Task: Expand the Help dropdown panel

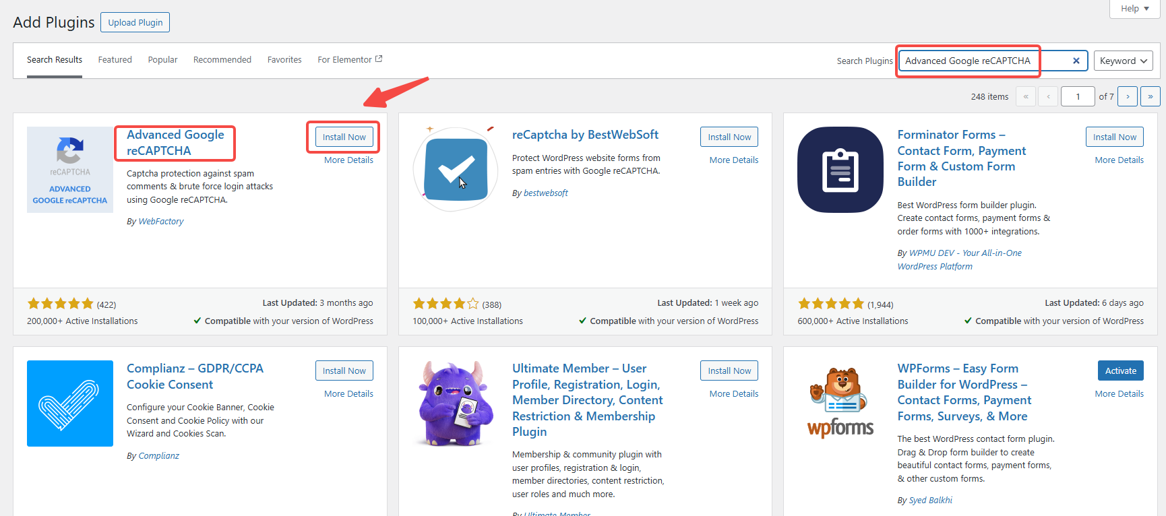Action: coord(1134,9)
